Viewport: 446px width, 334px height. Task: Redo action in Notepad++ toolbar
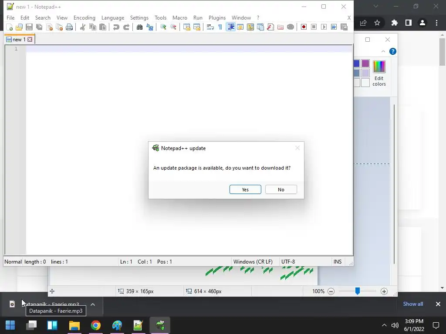point(126,27)
